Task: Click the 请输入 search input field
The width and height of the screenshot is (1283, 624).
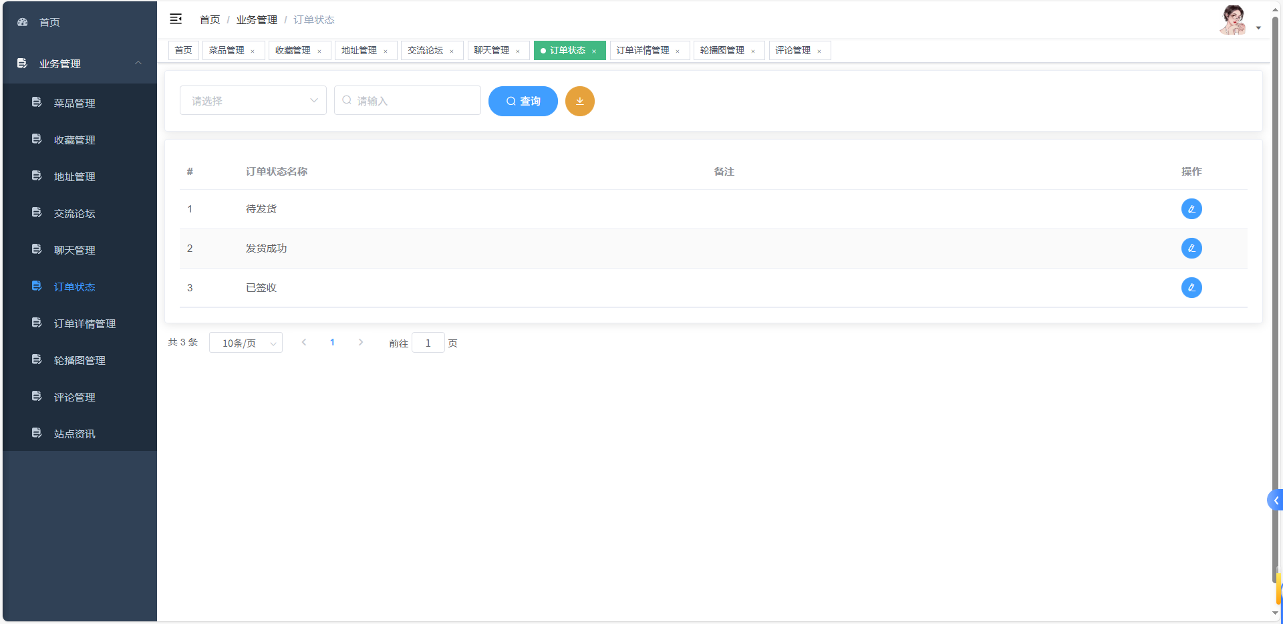Action: pyautogui.click(x=408, y=100)
